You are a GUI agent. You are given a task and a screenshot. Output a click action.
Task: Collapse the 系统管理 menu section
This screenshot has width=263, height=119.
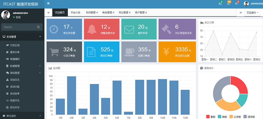pyautogui.click(x=22, y=37)
